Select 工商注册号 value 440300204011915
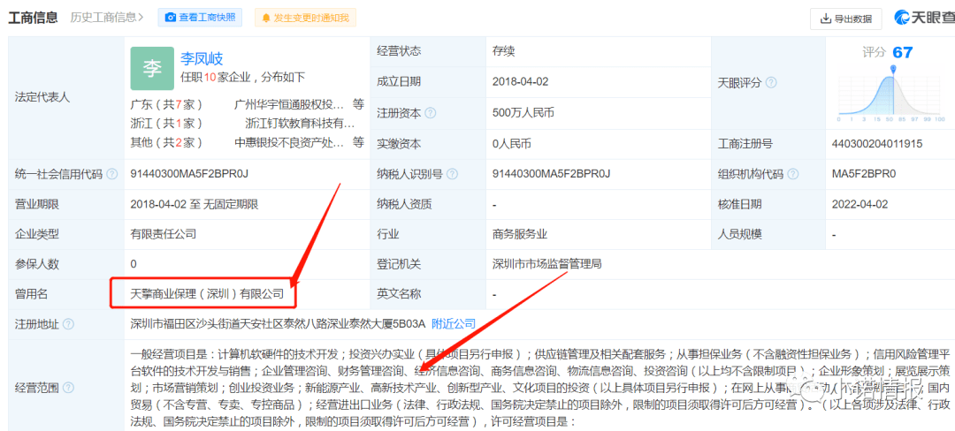The width and height of the screenshot is (955, 431). coord(876,144)
